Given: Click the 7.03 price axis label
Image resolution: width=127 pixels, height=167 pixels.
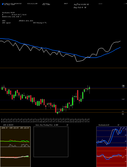Looking at the screenshot, I should [123, 87].
